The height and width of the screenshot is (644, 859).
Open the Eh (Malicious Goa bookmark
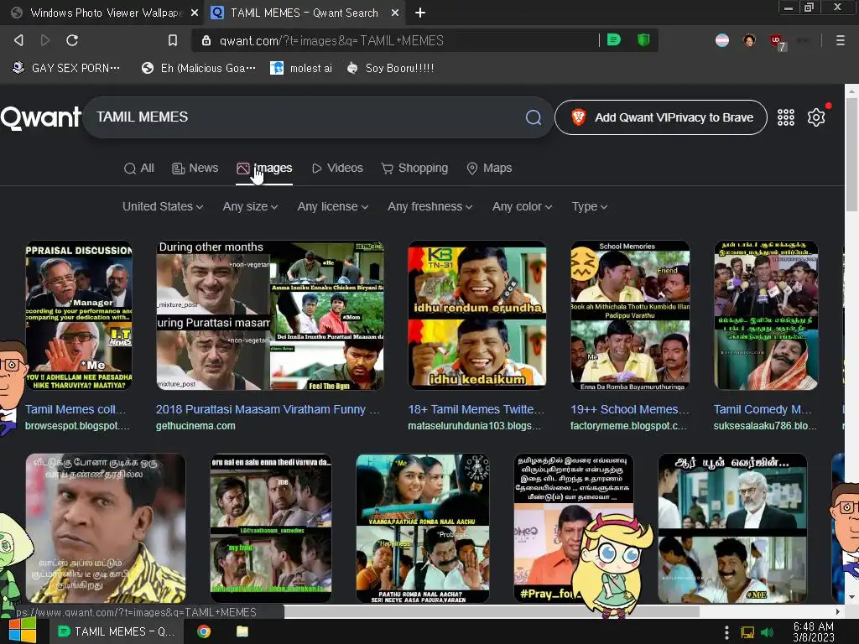[198, 68]
